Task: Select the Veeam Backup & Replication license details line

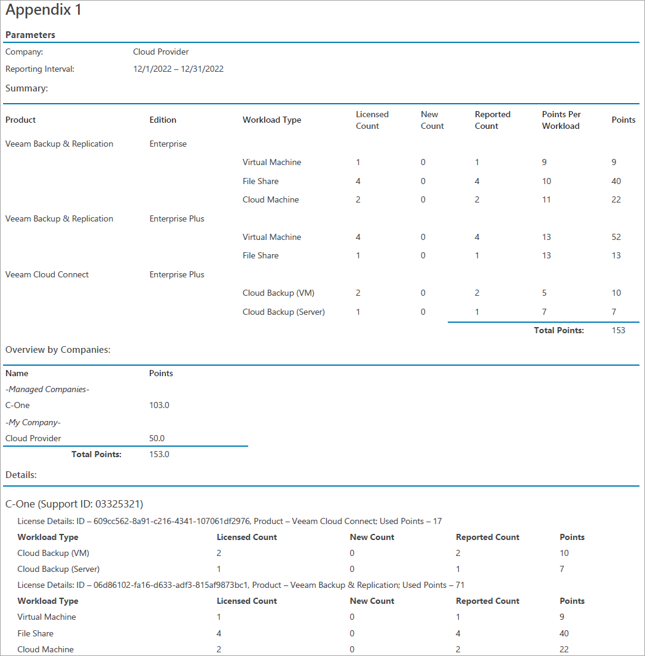Action: [241, 585]
